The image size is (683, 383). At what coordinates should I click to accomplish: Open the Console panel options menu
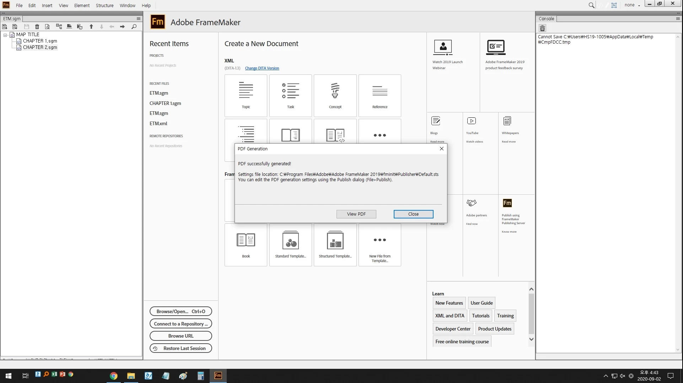tap(678, 18)
